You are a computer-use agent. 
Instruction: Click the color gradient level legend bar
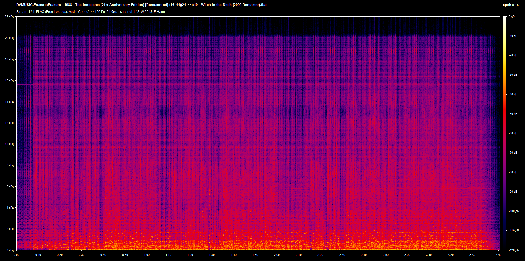(x=504, y=133)
